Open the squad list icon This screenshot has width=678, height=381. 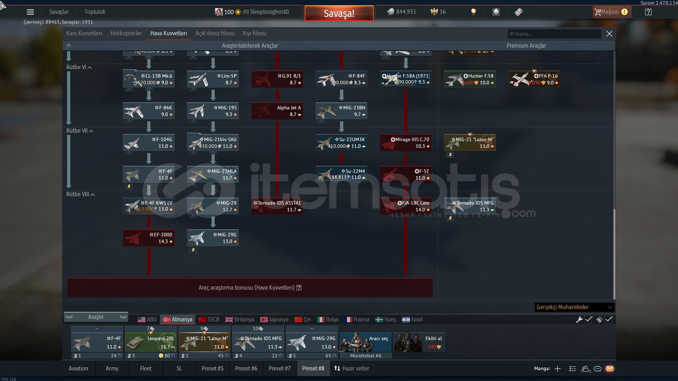(573, 369)
